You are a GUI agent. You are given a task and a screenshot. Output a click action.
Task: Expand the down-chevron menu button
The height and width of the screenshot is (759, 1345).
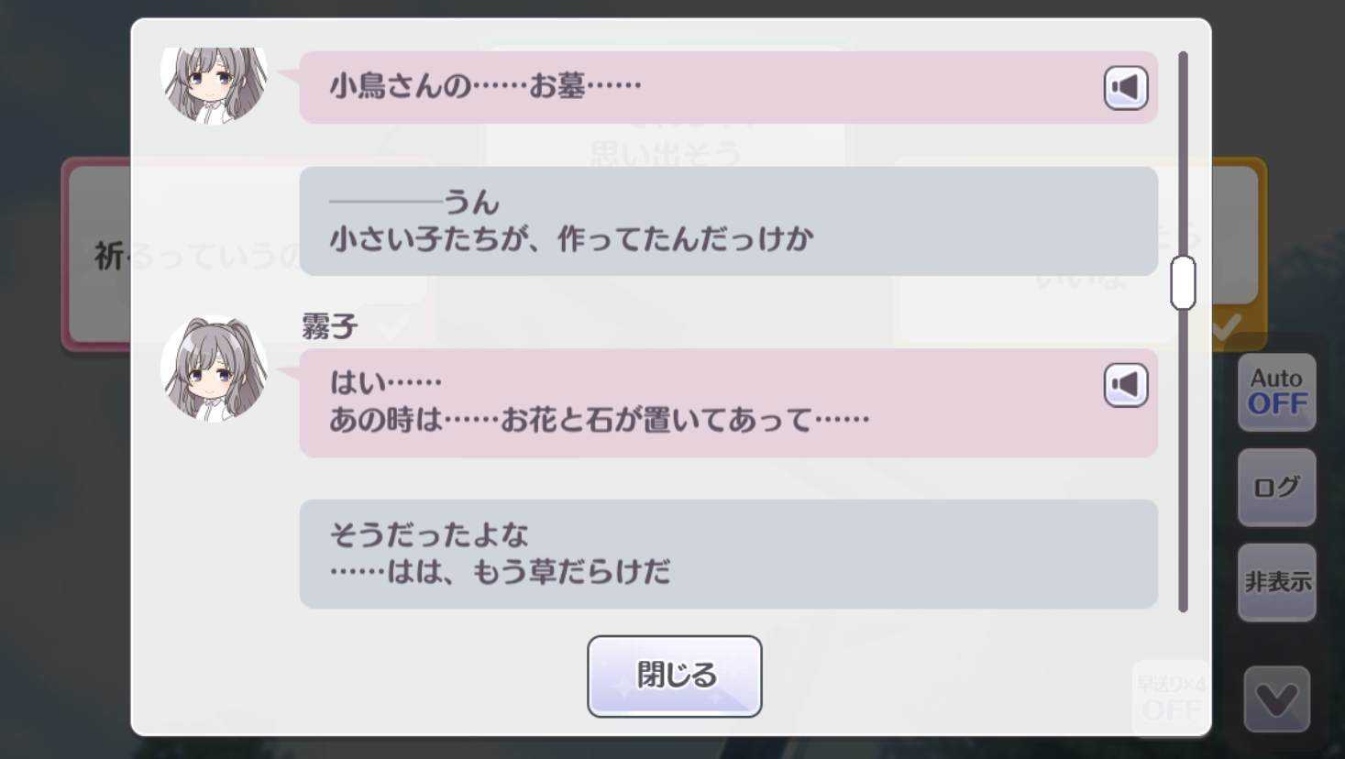(x=1276, y=699)
